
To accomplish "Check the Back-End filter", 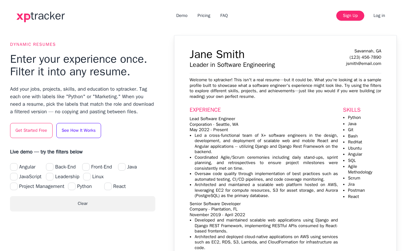I will 50,167.
